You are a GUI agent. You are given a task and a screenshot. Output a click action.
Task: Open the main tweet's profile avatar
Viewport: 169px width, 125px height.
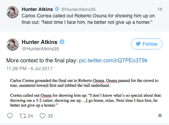pyautogui.click(x=13, y=45)
